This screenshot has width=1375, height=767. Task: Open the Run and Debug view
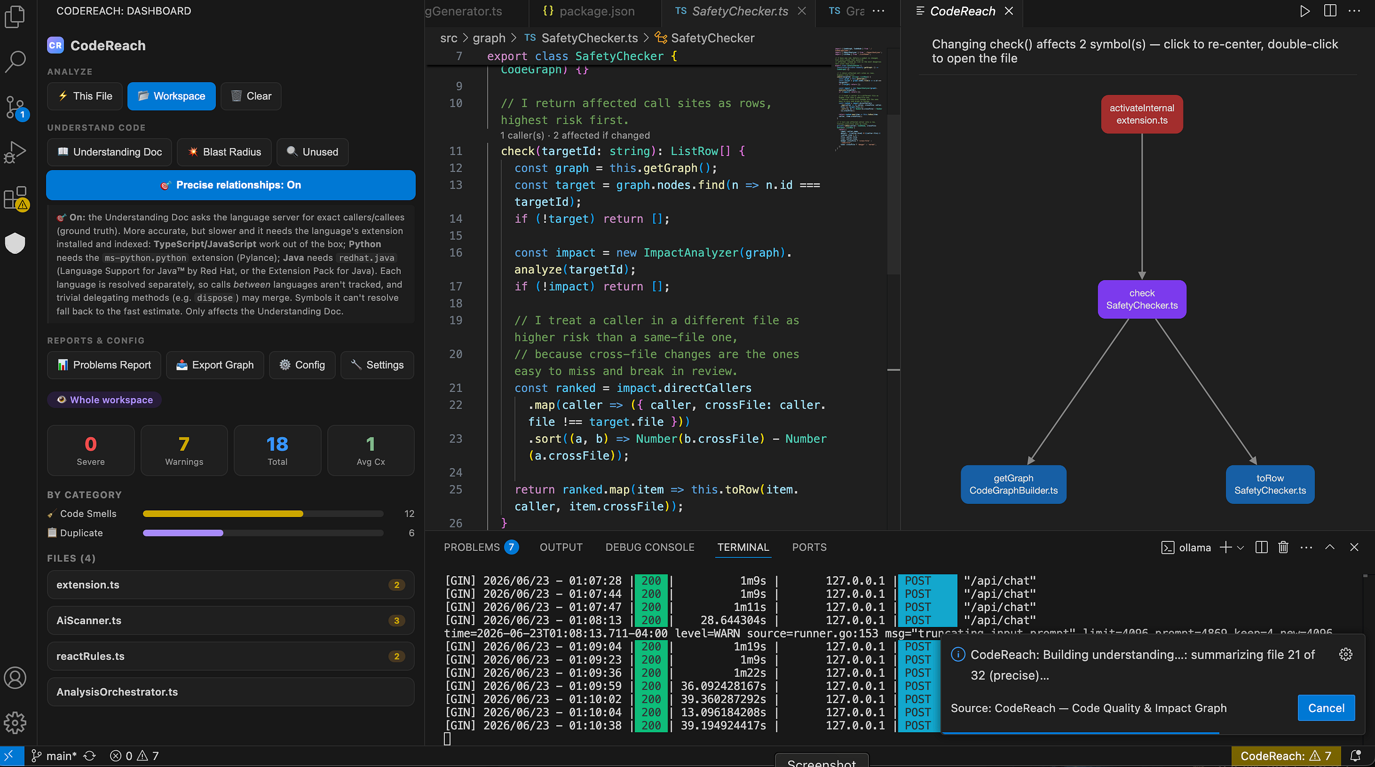[15, 153]
